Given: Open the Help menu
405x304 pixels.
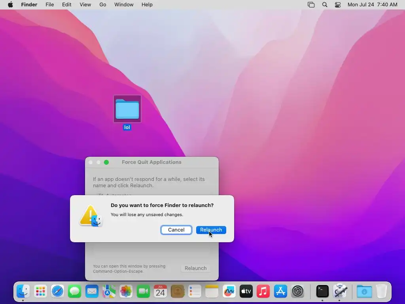Looking at the screenshot, I should tap(147, 5).
